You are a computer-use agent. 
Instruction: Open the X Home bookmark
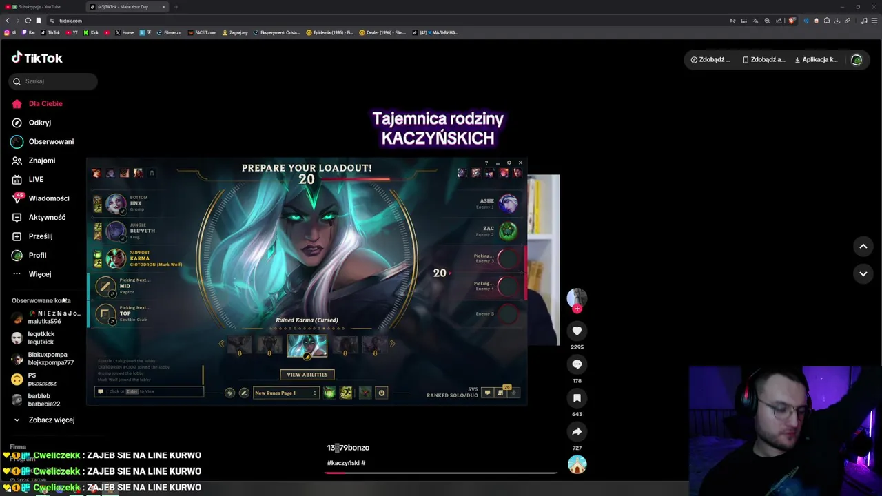(x=125, y=32)
